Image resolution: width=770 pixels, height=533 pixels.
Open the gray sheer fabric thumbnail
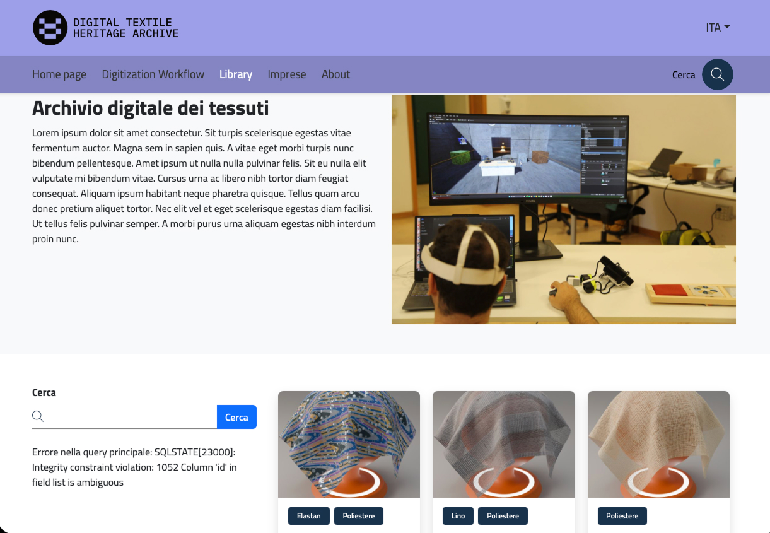(x=503, y=444)
